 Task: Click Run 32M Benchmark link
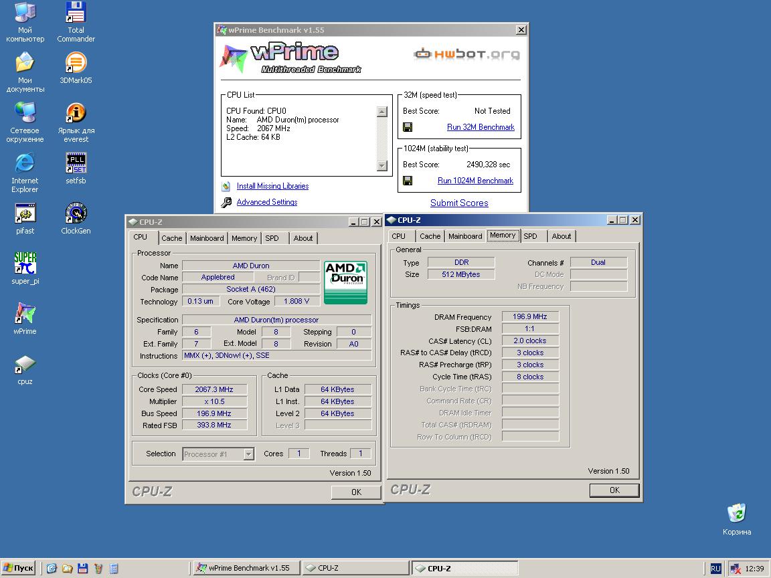pyautogui.click(x=481, y=127)
